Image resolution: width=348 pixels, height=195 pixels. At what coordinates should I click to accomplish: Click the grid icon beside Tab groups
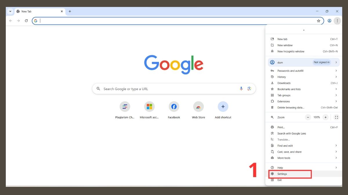point(272,95)
